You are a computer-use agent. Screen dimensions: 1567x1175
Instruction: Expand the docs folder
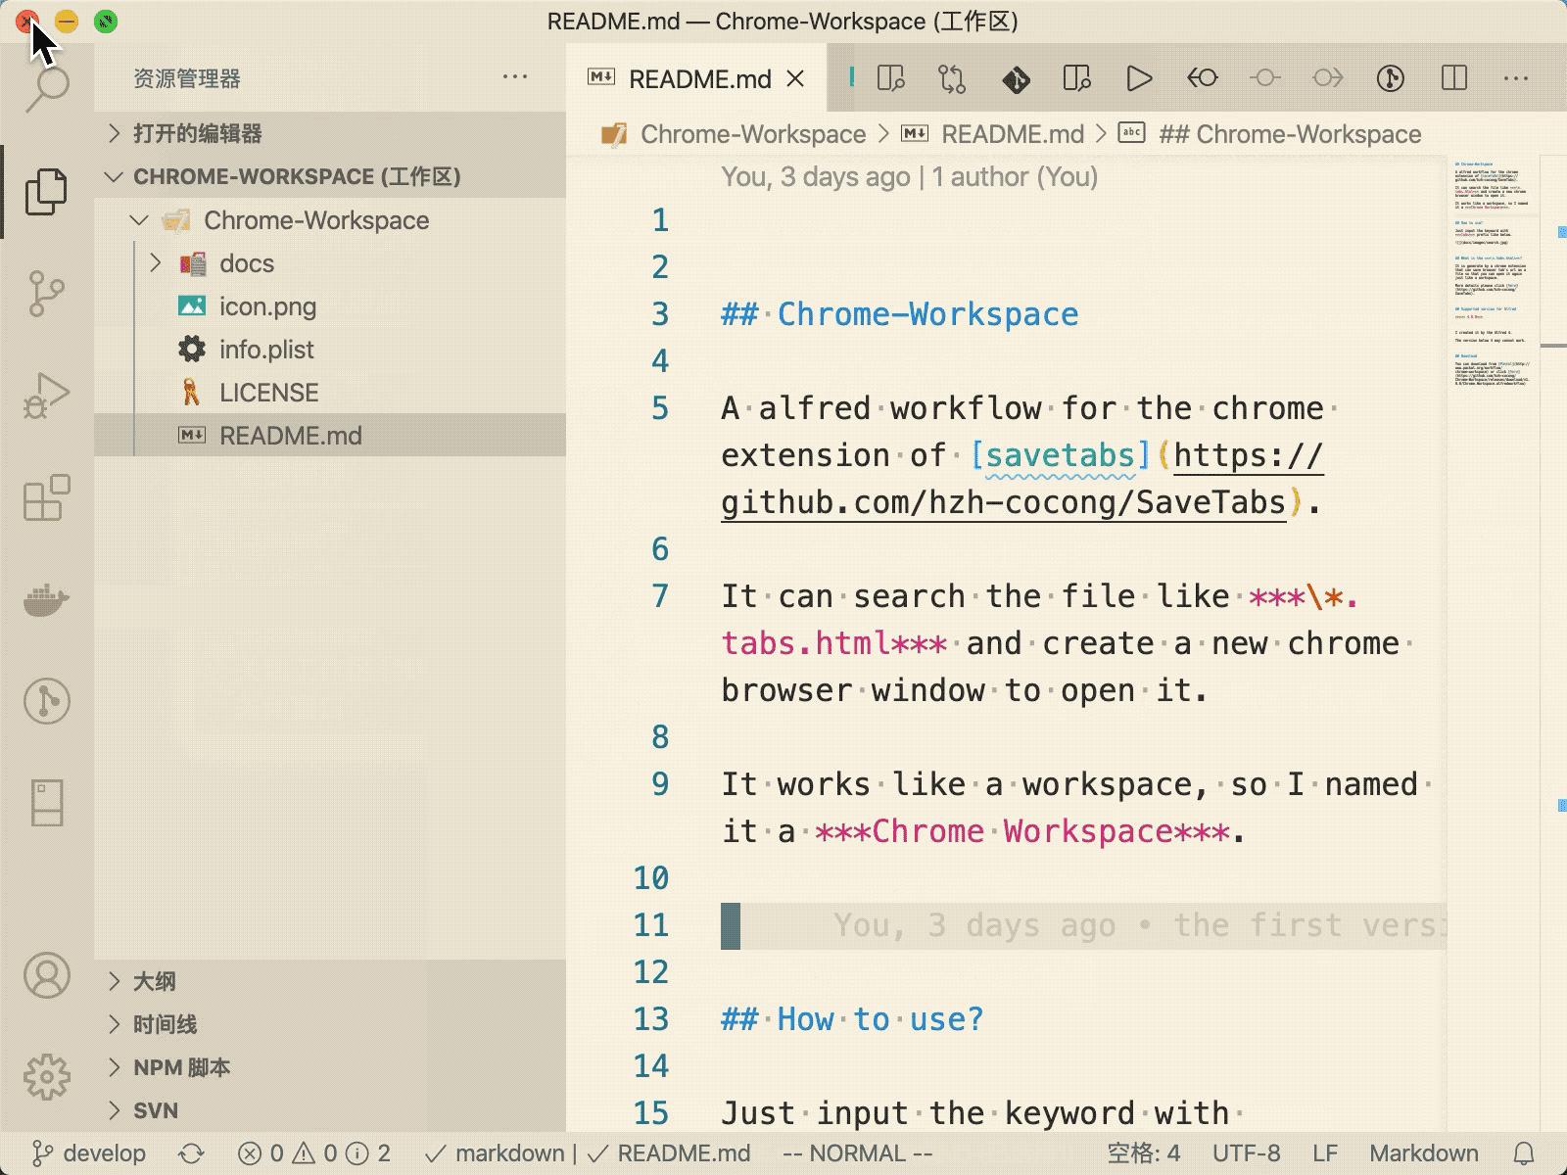[x=155, y=262]
